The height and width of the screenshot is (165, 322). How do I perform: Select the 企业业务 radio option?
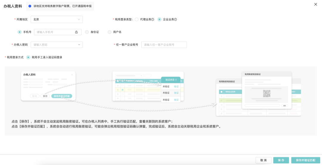(160, 20)
